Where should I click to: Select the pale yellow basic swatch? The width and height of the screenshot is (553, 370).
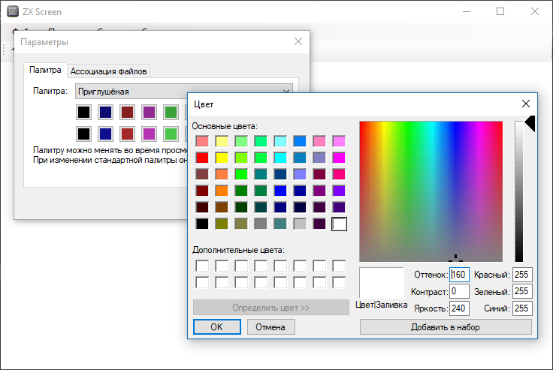(x=222, y=141)
